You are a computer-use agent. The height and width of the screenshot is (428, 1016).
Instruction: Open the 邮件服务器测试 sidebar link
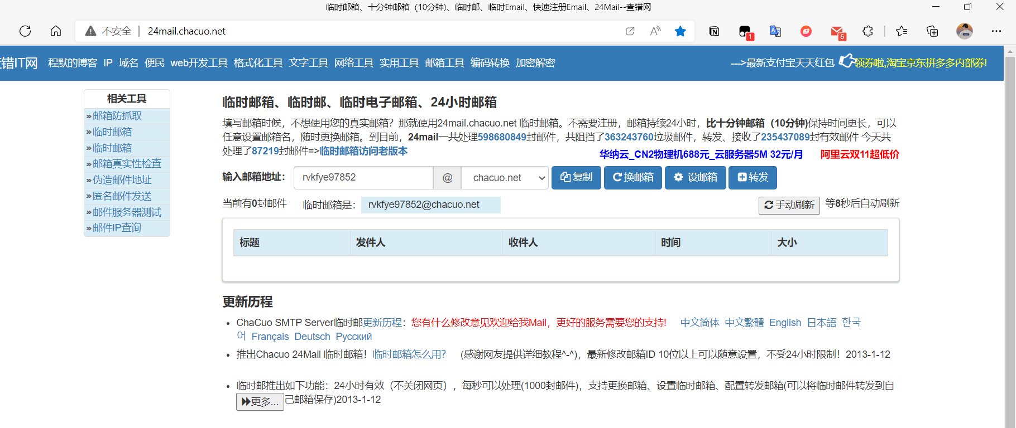tap(127, 212)
